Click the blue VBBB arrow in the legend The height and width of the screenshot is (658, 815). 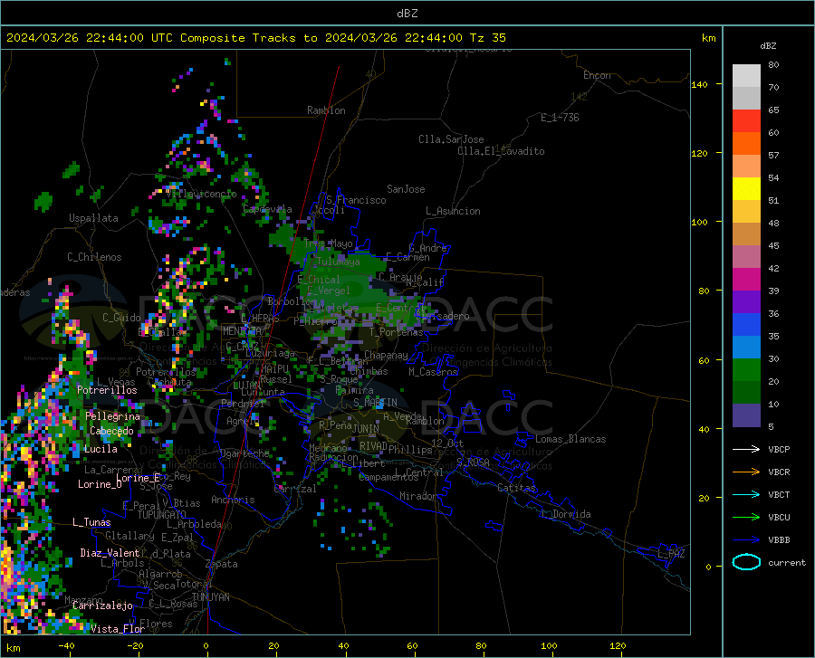point(746,540)
